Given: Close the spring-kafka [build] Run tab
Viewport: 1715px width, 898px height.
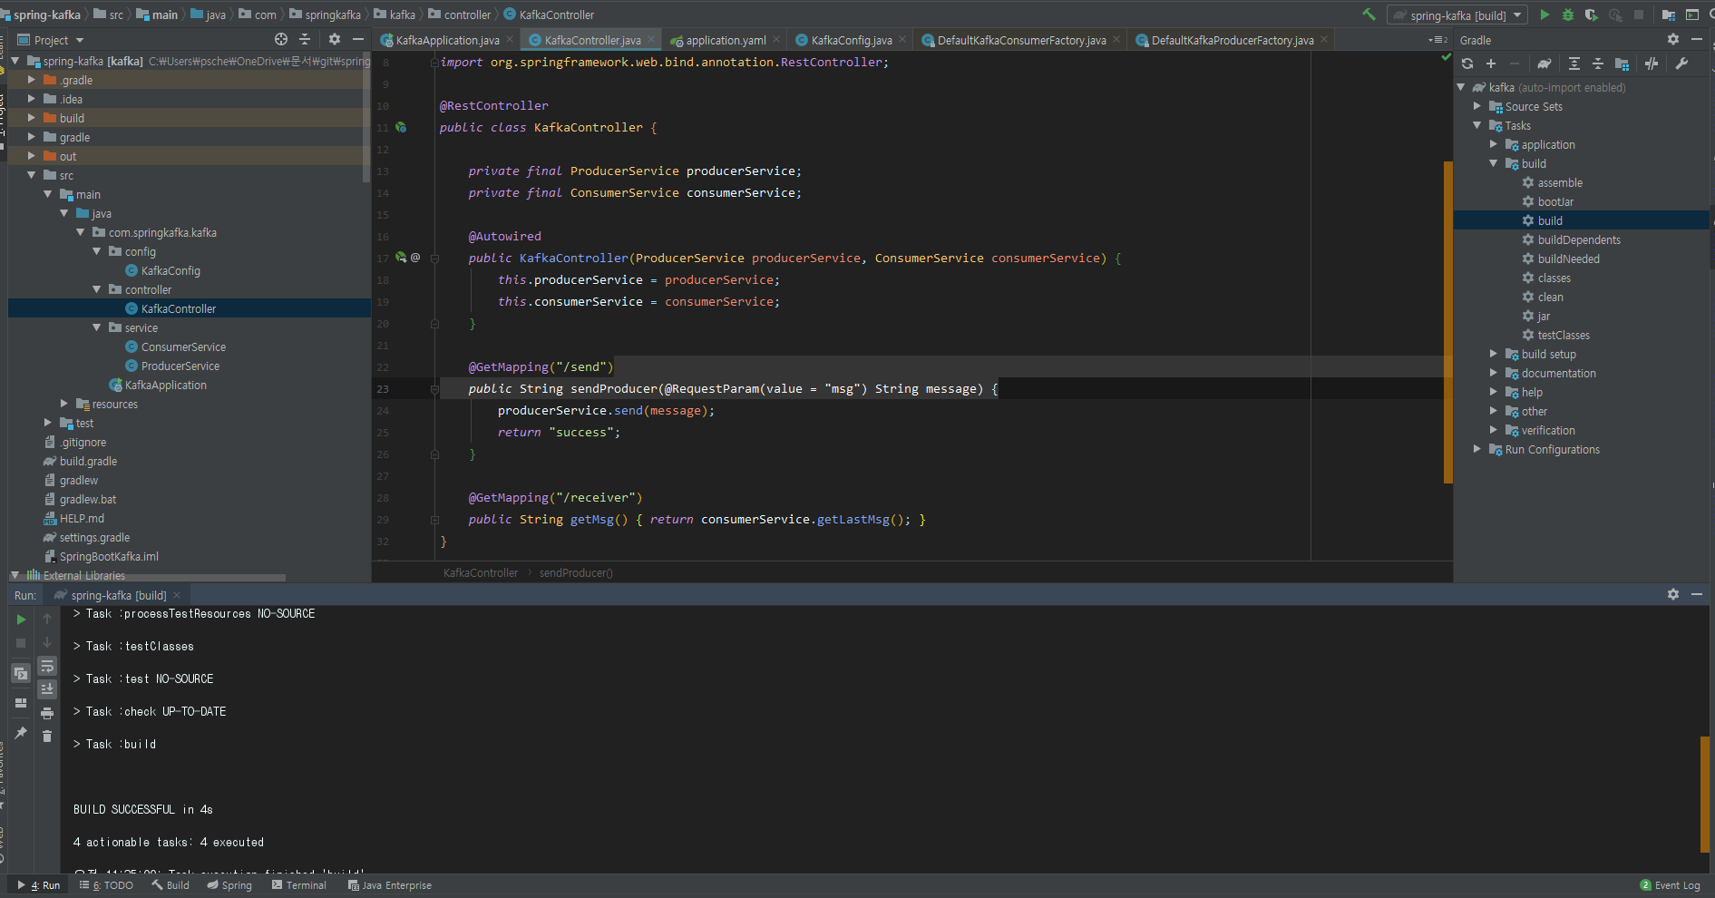Looking at the screenshot, I should click(x=177, y=595).
